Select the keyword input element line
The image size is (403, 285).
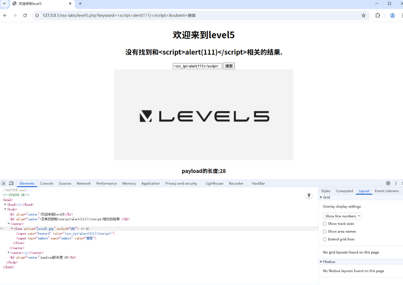click(x=65, y=234)
